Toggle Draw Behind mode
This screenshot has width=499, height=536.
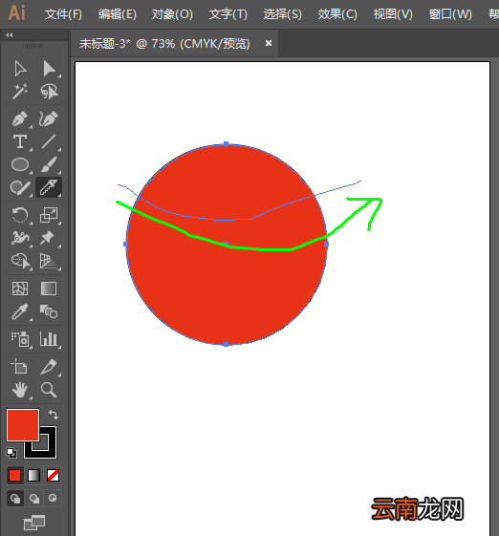(33, 499)
